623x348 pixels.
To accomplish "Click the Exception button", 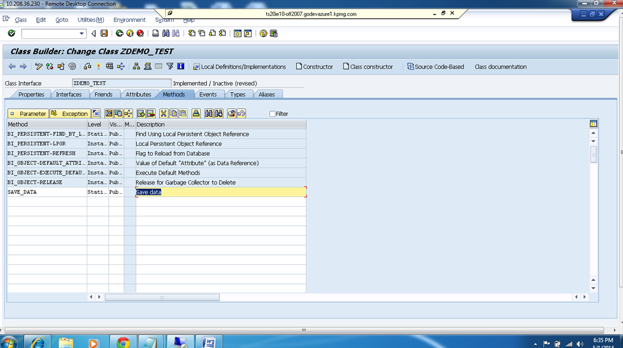I will tap(70, 113).
